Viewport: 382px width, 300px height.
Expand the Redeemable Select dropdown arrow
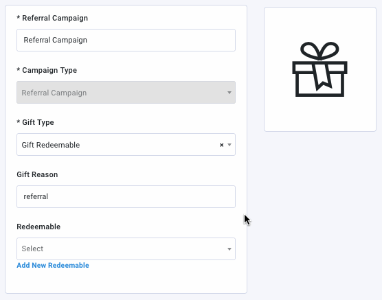229,249
